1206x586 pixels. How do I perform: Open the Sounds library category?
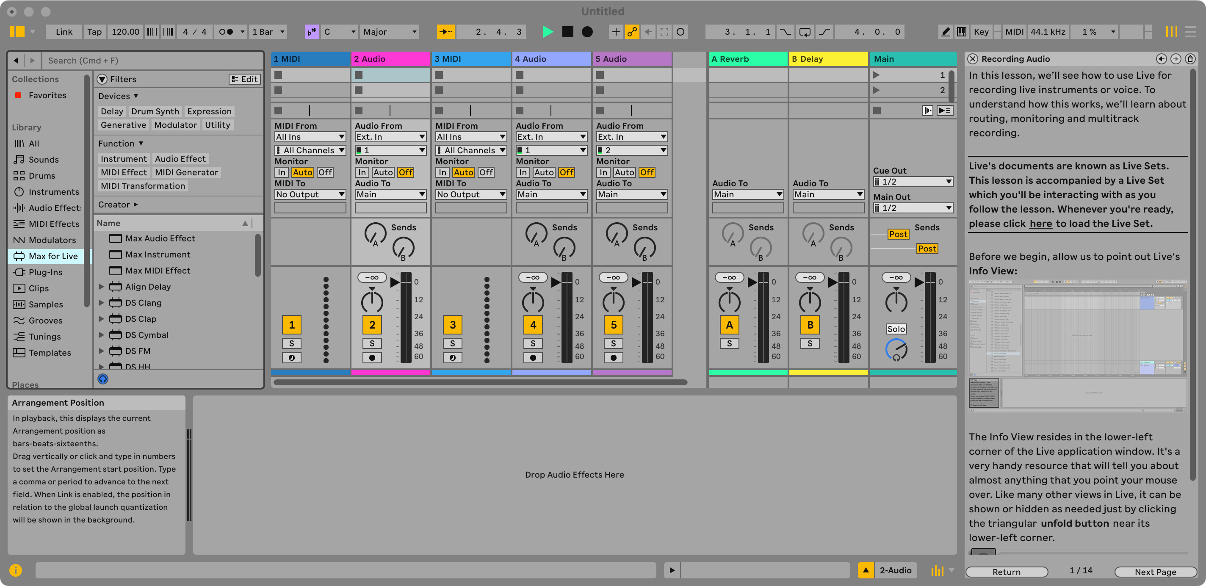(44, 160)
